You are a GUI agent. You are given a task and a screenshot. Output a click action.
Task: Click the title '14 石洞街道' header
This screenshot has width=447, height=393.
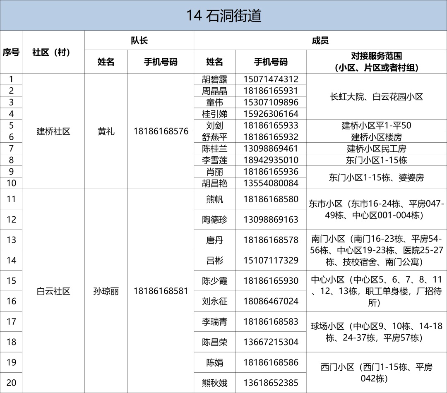[223, 16]
